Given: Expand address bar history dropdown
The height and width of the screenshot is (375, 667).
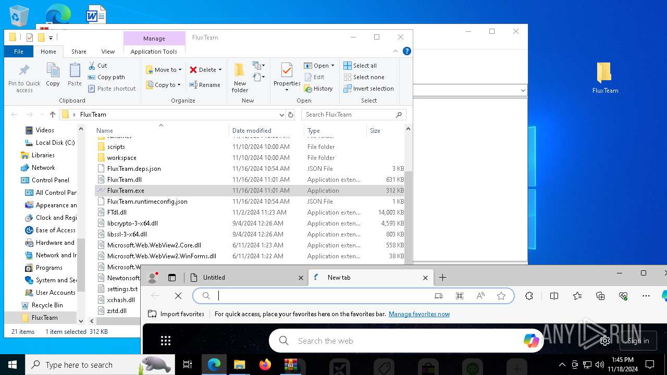Looking at the screenshot, I should [x=281, y=115].
